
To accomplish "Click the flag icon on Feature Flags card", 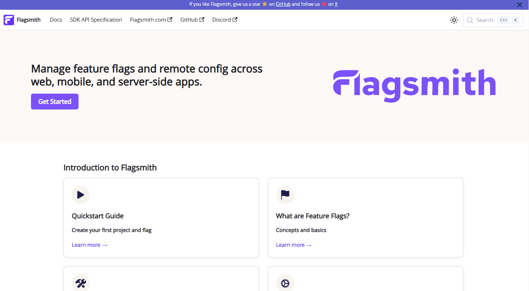I will [x=285, y=195].
